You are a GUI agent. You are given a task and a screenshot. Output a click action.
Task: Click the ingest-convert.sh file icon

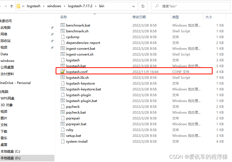click(x=63, y=54)
